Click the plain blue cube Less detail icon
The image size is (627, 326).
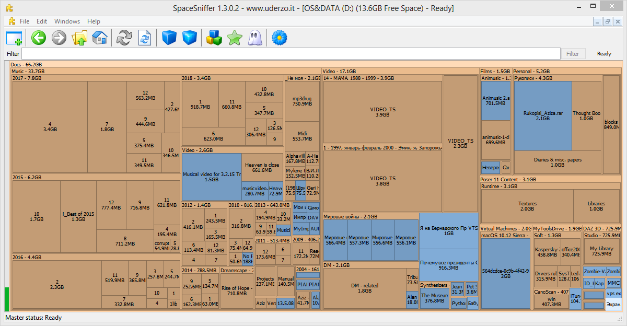(x=169, y=38)
